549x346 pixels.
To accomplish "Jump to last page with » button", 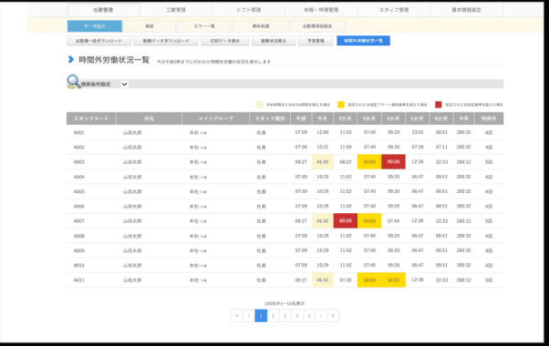I will coord(333,316).
